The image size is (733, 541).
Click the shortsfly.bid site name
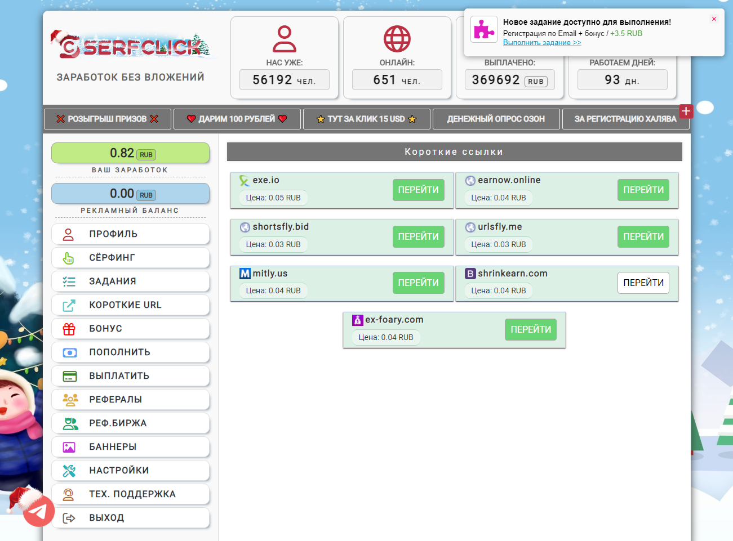pyautogui.click(x=281, y=227)
